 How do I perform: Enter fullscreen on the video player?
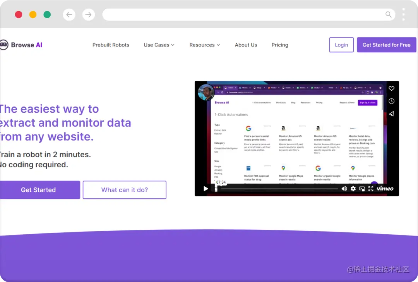coord(370,189)
